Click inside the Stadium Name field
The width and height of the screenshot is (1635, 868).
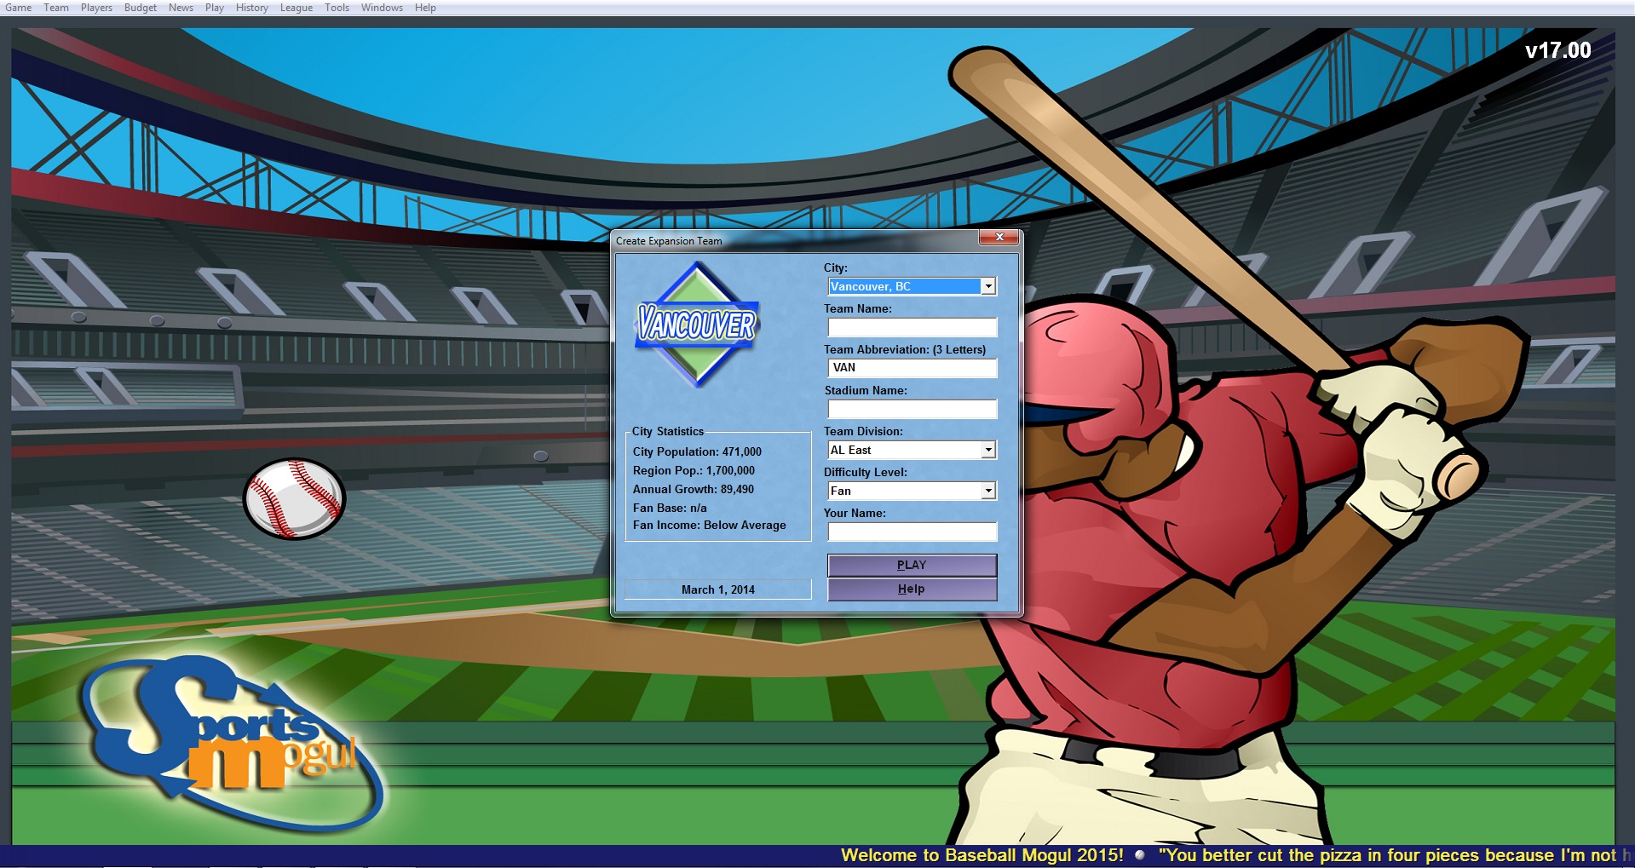(912, 409)
